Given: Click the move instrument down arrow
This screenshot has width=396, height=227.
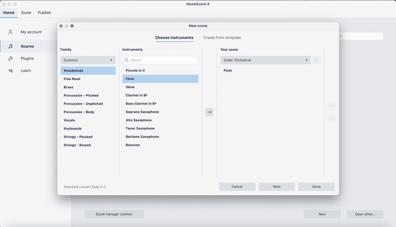Looking at the screenshot, I should pos(331,118).
